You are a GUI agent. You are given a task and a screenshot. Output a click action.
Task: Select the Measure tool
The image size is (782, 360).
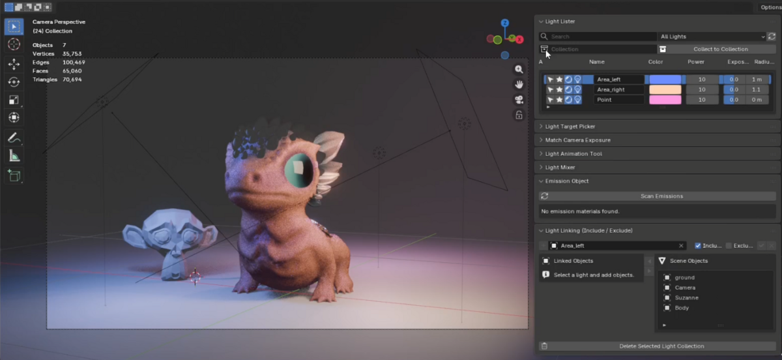pyautogui.click(x=14, y=155)
